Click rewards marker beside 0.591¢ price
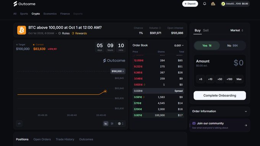Image resolution: width=260 pixels, height=146 pixels. point(144,97)
